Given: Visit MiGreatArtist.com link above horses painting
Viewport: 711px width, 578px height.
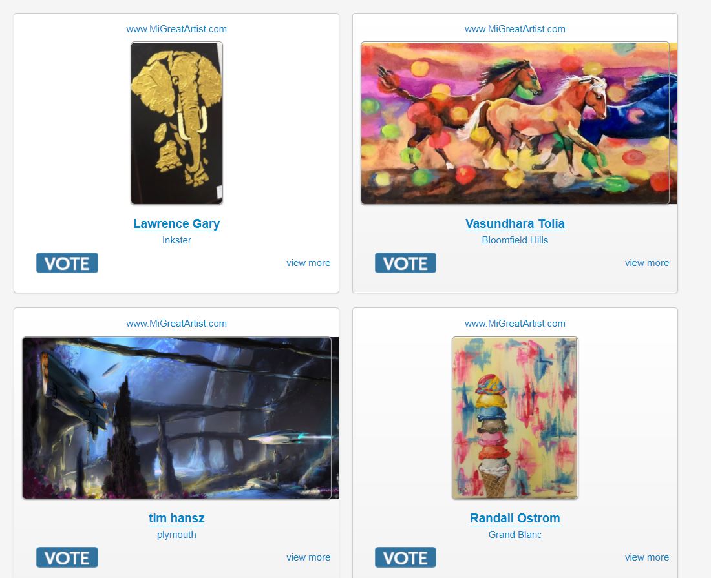Looking at the screenshot, I should click(x=515, y=29).
